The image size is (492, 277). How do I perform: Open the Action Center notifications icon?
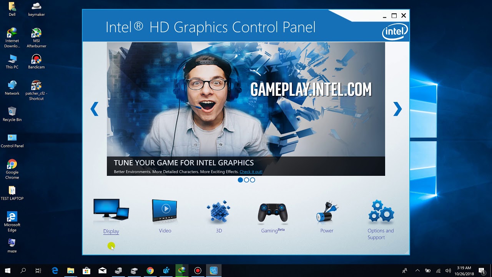[482, 271]
